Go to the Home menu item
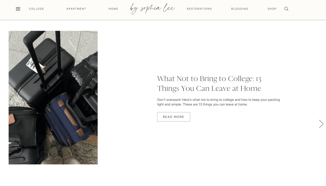Image resolution: width=326 pixels, height=186 pixels. (113, 9)
